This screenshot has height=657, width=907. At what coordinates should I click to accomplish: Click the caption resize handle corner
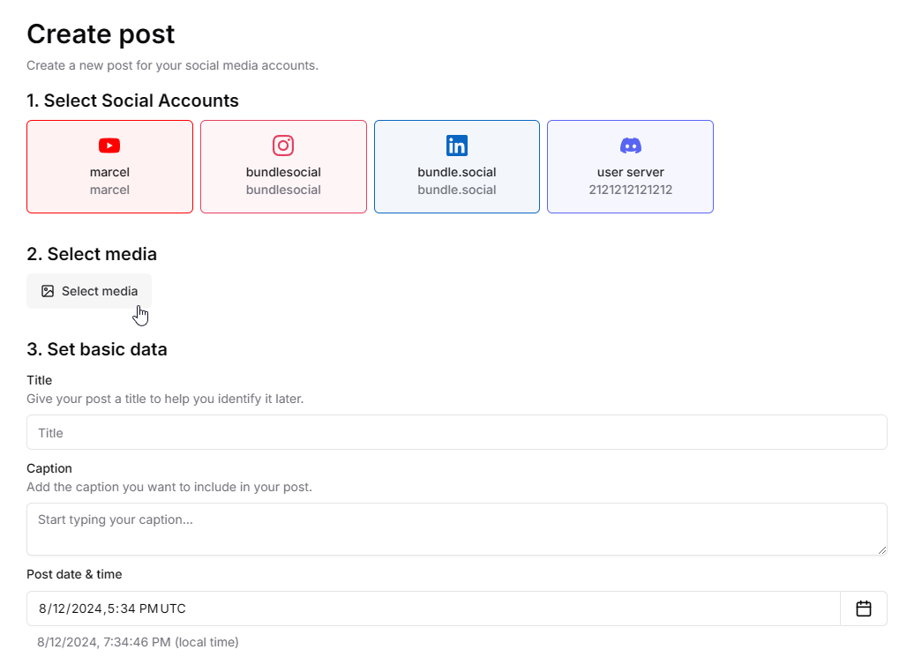point(881,550)
